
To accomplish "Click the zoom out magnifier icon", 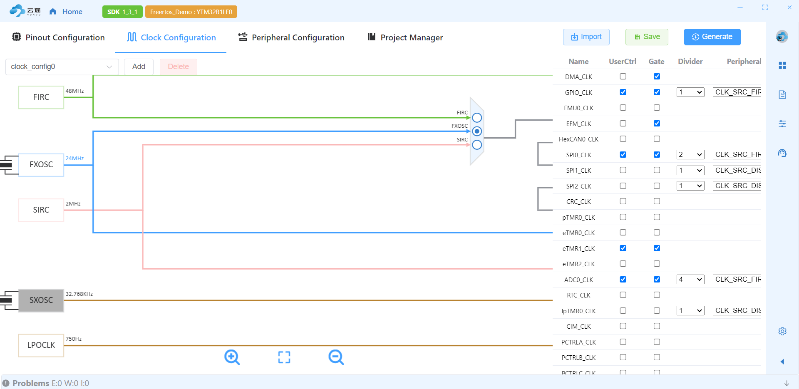I will click(x=336, y=357).
